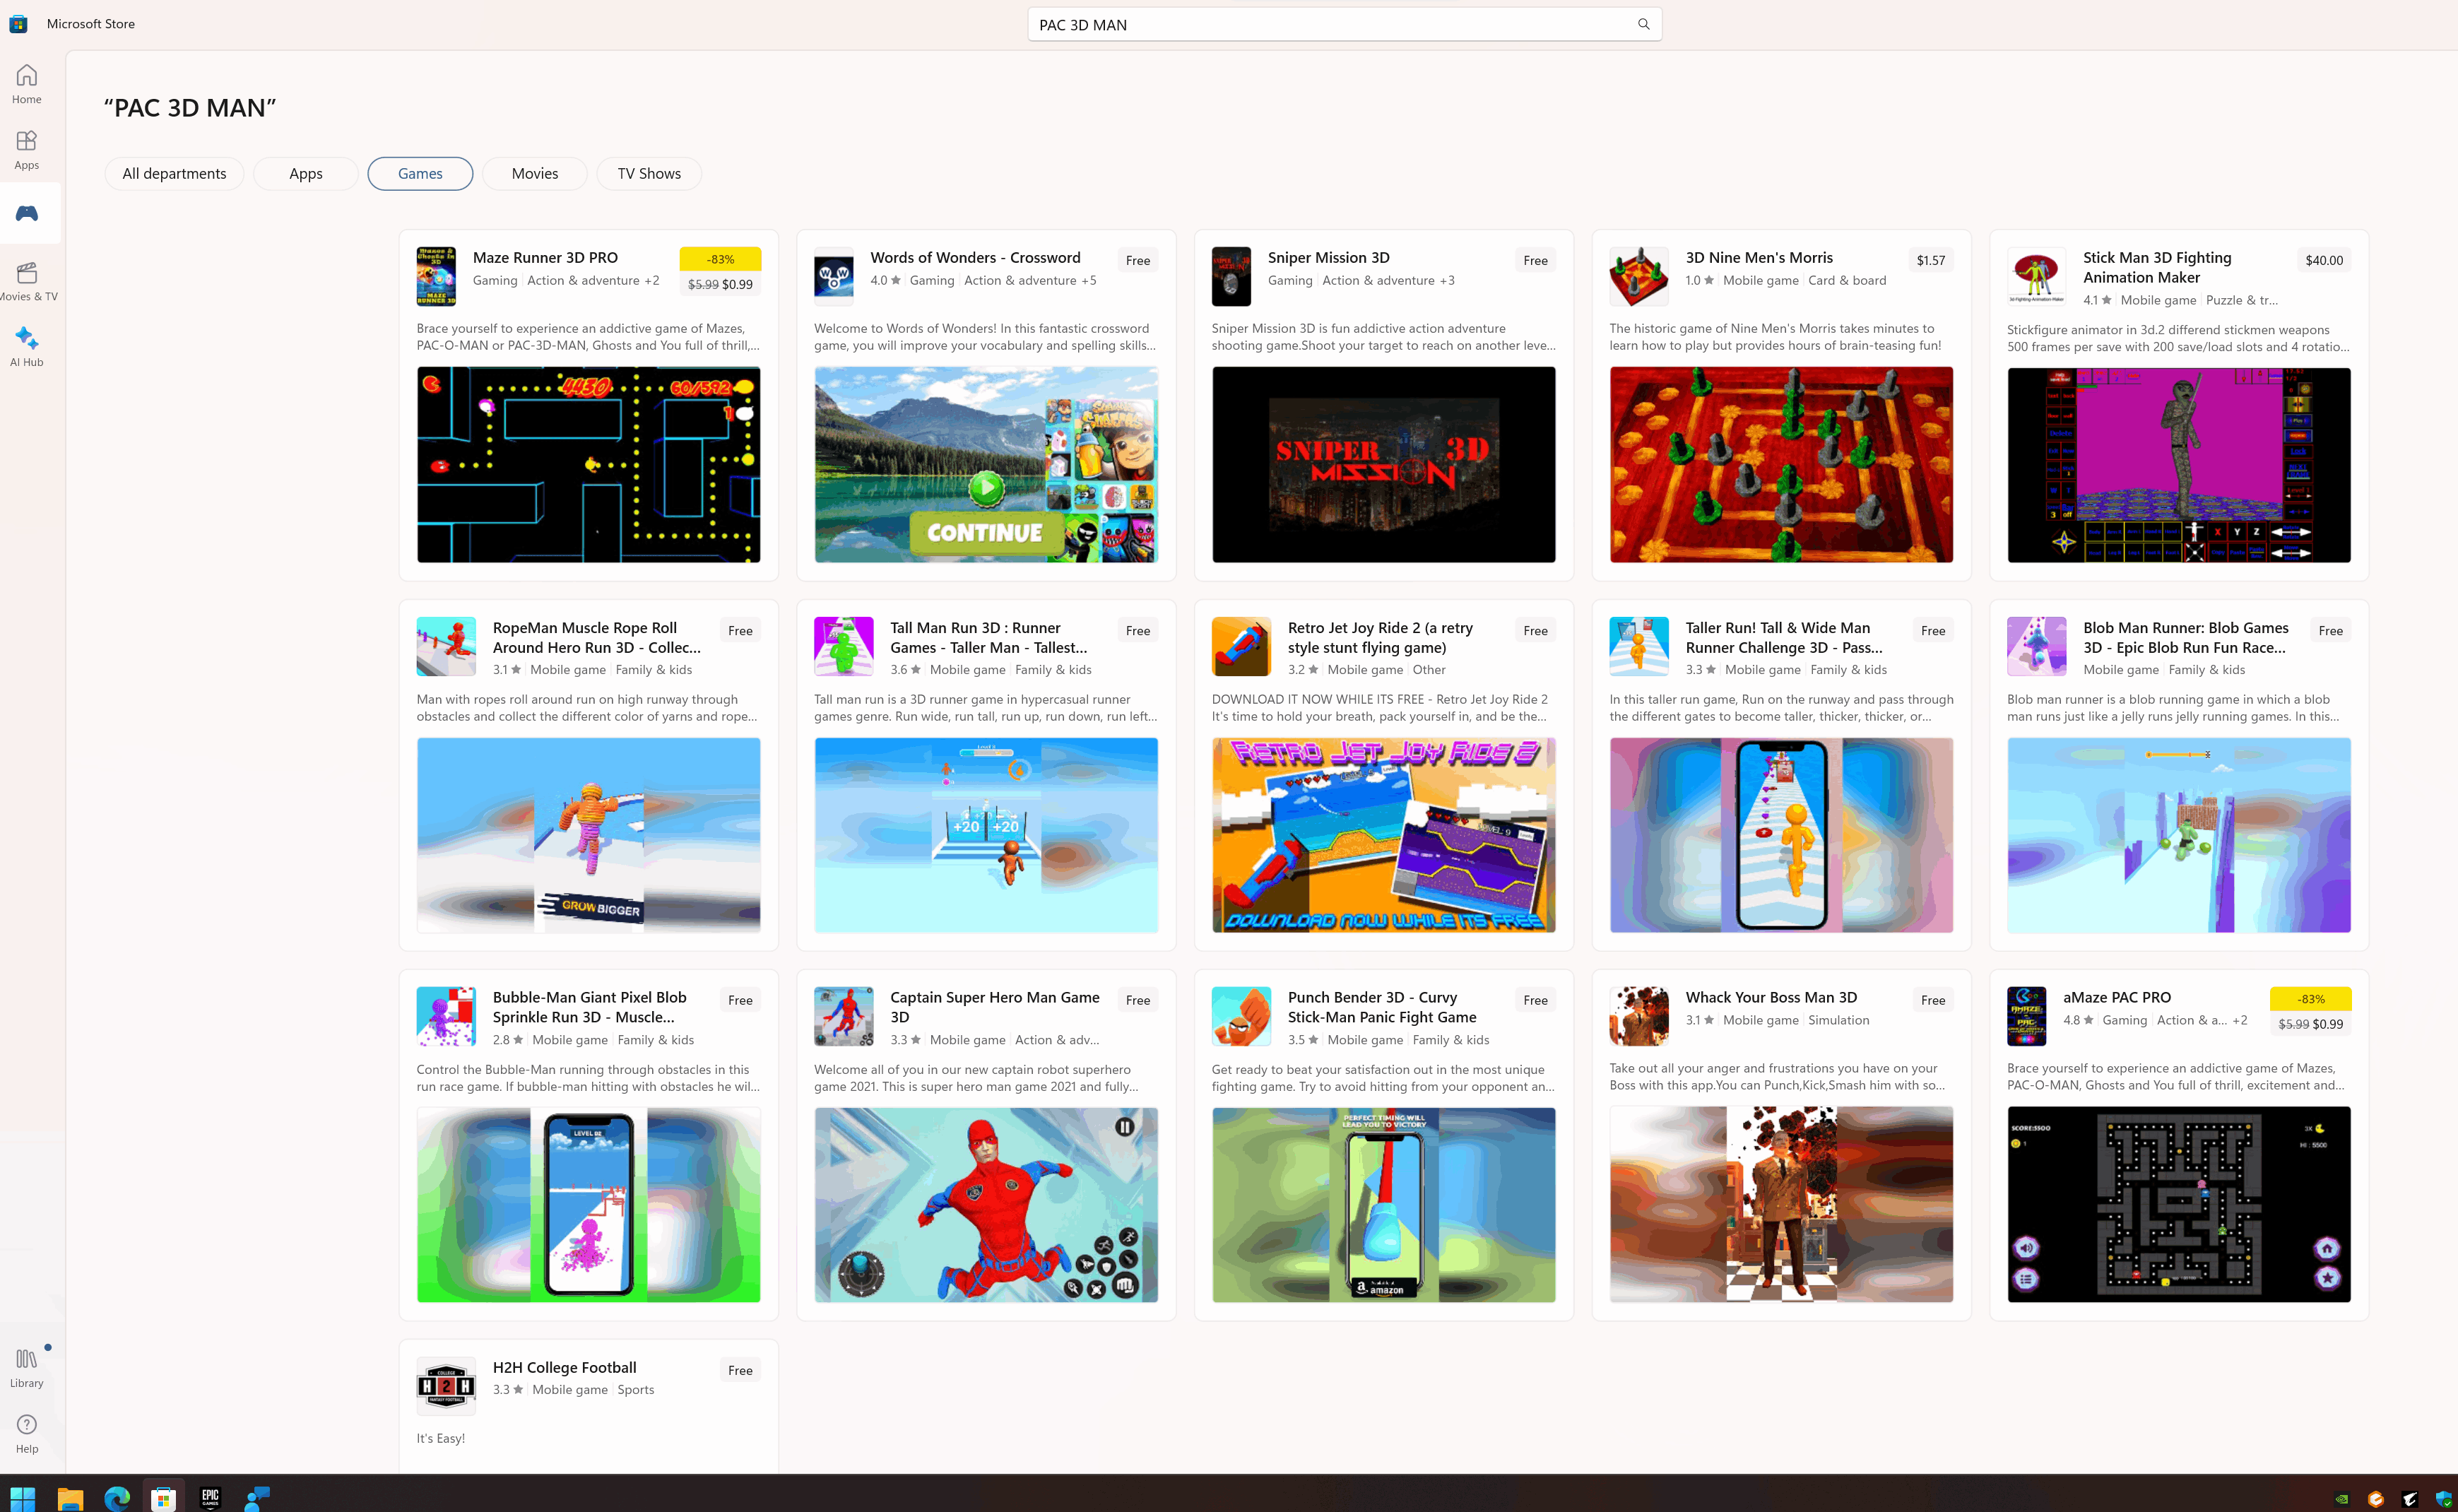Go to Movies & TV section
The width and height of the screenshot is (2458, 1512).
27,281
